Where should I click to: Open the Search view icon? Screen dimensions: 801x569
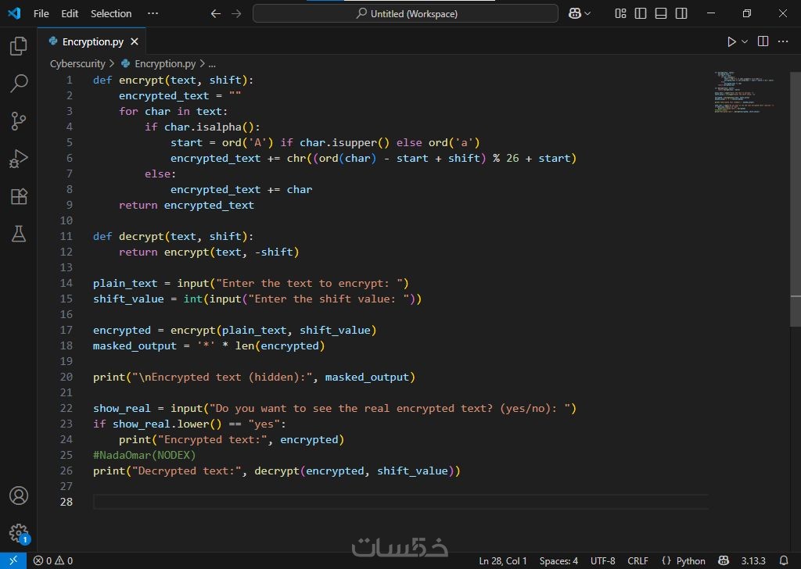(x=19, y=84)
